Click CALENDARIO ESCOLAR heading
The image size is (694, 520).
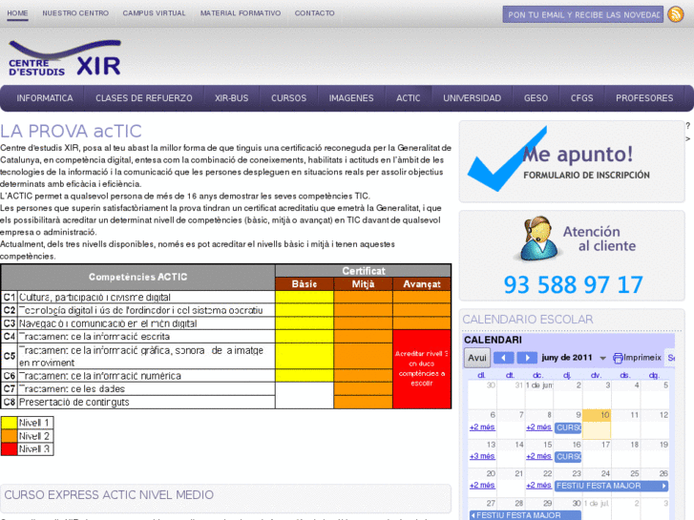528,320
